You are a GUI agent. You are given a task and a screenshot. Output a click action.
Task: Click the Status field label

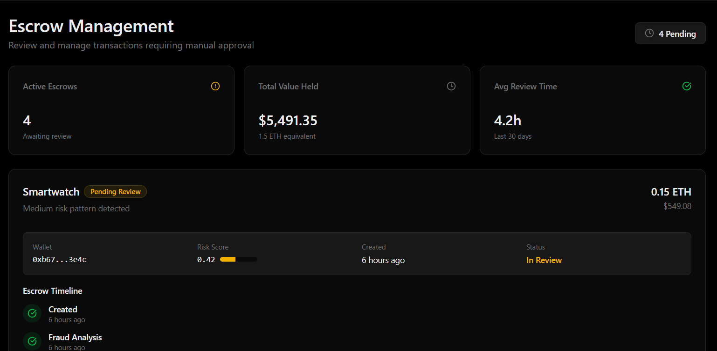click(536, 247)
